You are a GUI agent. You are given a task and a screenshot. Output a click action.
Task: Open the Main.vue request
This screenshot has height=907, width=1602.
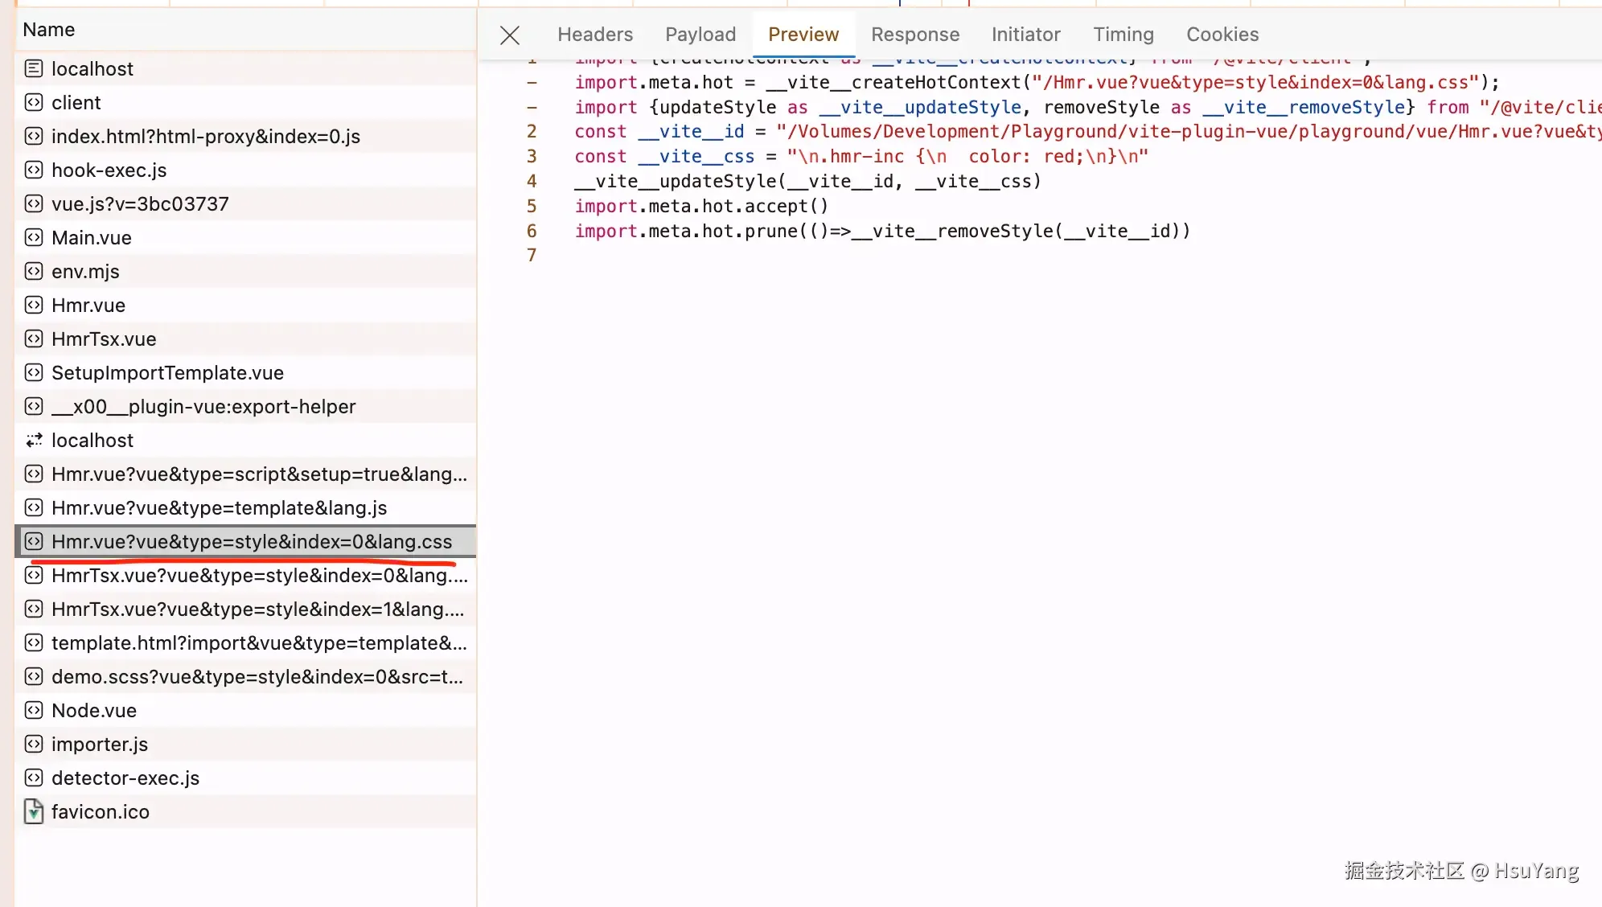[245, 237]
